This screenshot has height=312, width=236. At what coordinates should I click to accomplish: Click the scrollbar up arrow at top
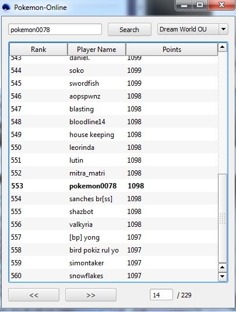coord(222,47)
